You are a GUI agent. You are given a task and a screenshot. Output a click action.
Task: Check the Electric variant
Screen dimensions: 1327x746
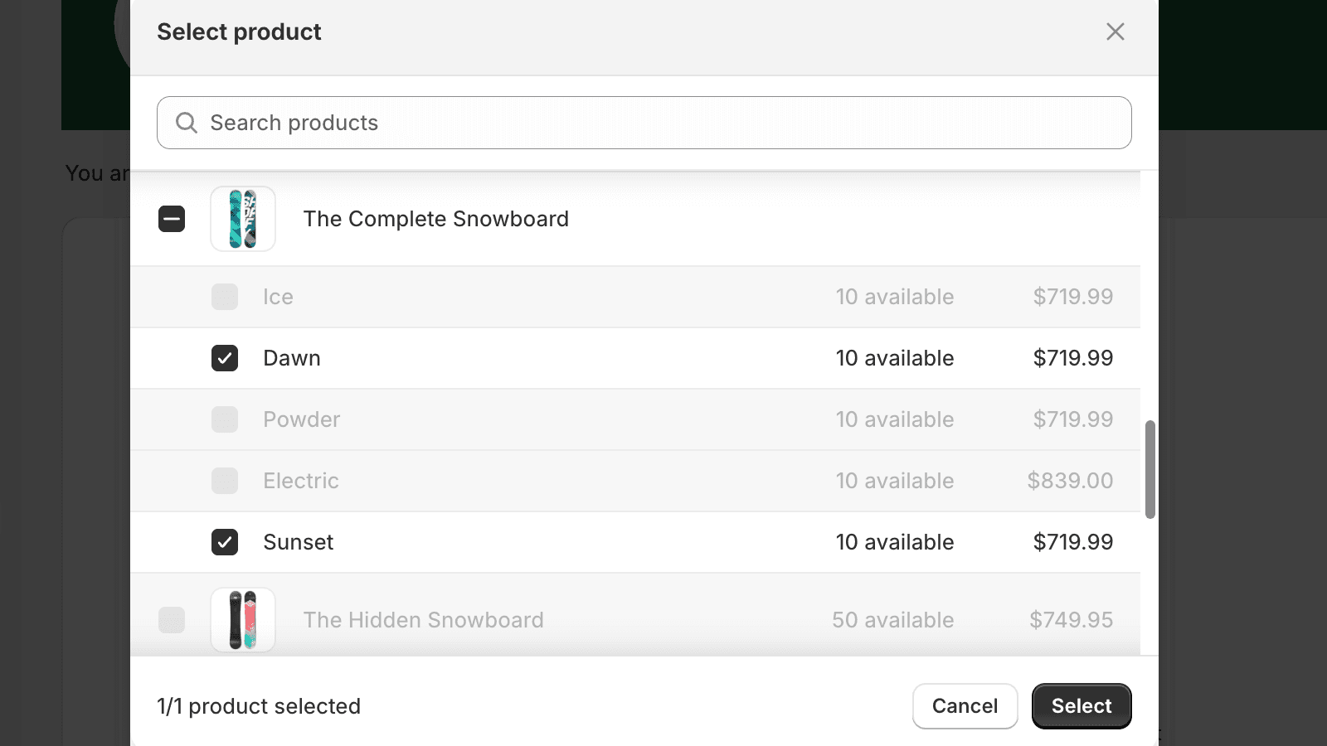point(225,481)
